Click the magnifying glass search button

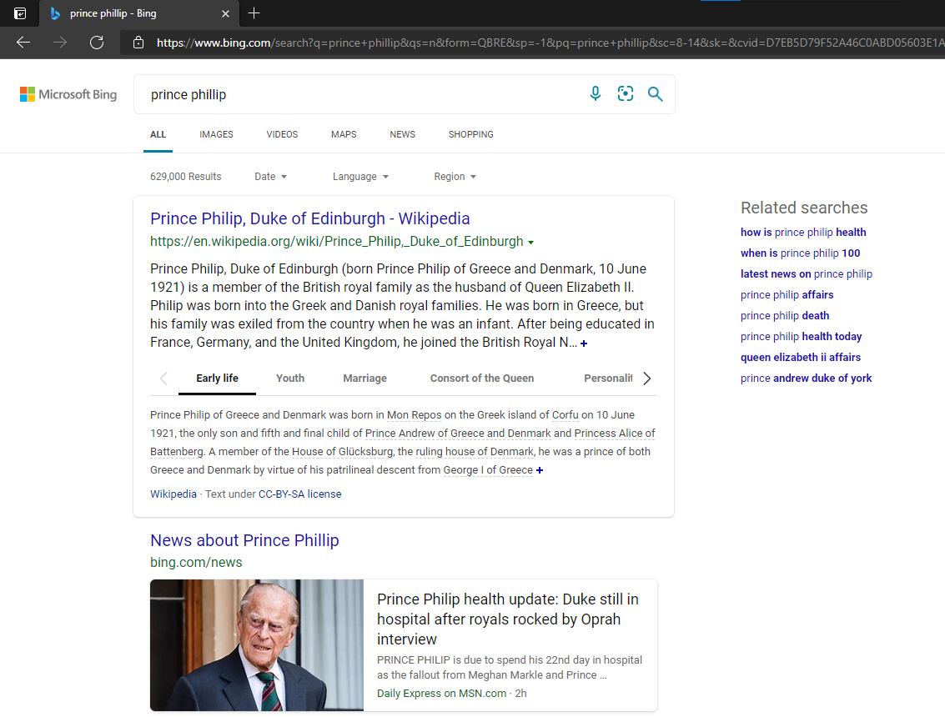[x=655, y=94]
